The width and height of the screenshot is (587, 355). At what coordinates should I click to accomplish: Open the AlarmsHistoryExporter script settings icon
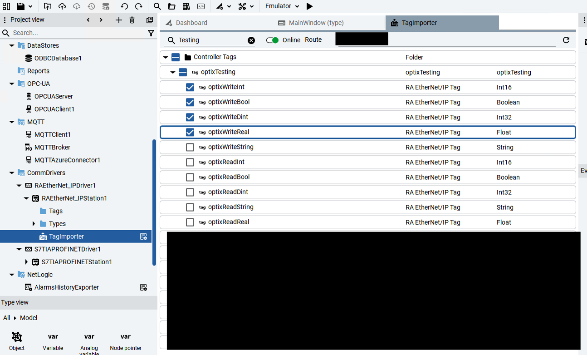pos(143,287)
